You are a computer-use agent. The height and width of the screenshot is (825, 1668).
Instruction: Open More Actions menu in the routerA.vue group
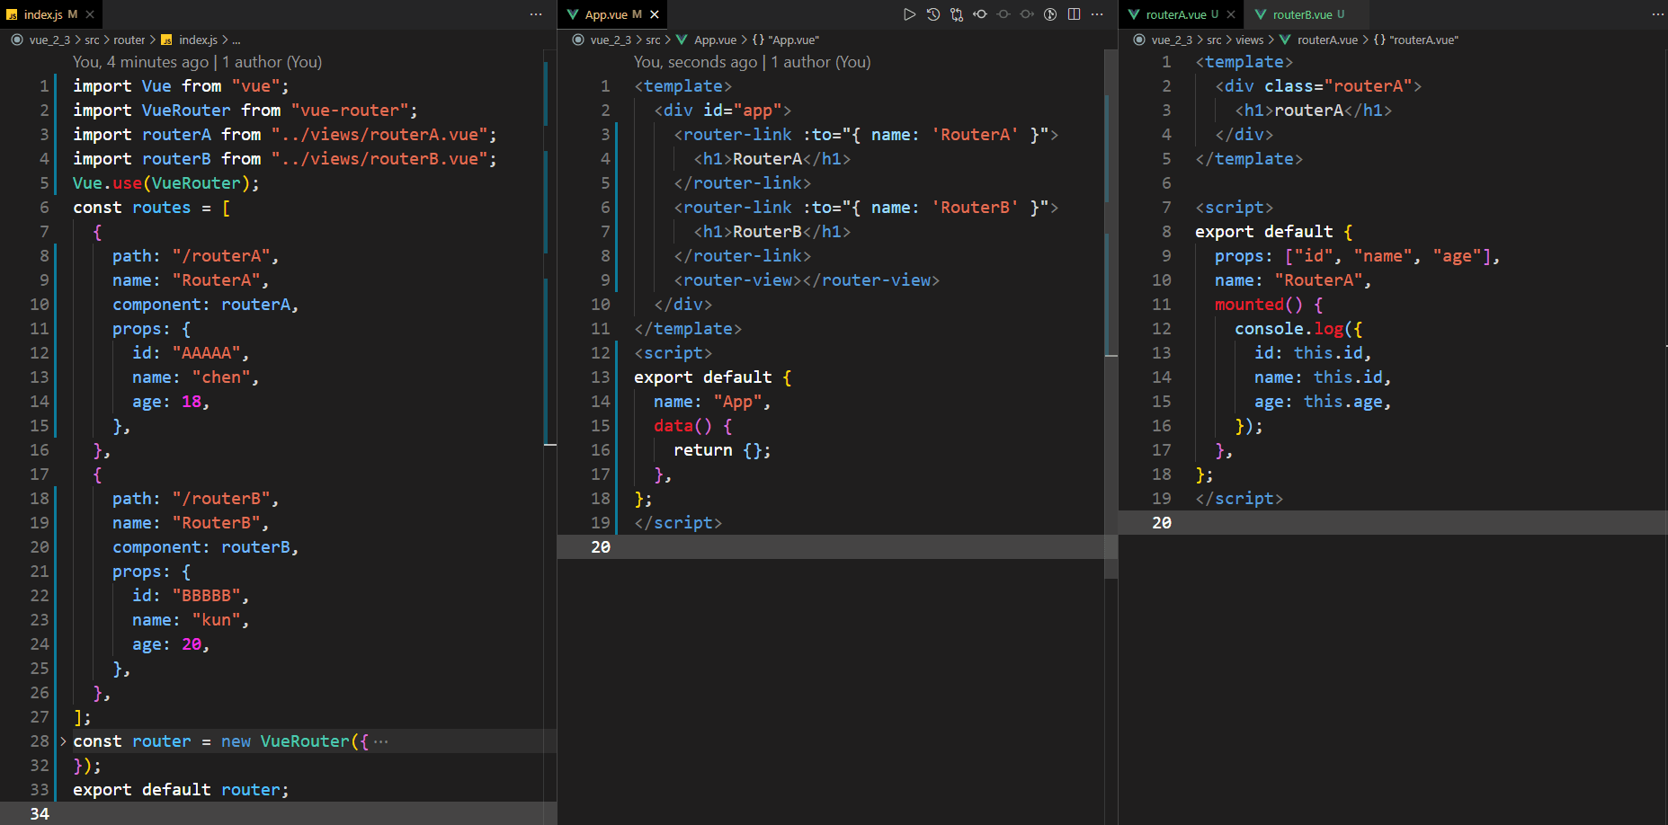point(1658,14)
